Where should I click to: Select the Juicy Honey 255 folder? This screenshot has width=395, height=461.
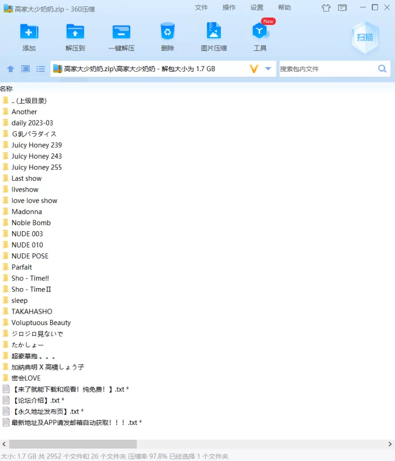tap(37, 168)
